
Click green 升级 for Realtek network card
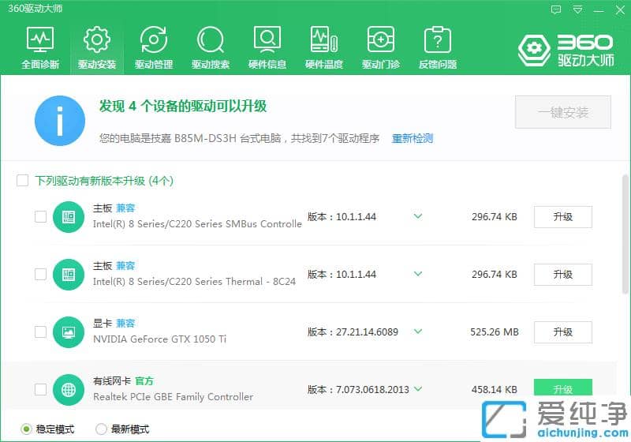pyautogui.click(x=563, y=388)
